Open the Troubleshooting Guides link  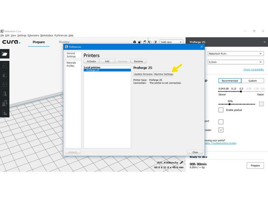coord(220,143)
